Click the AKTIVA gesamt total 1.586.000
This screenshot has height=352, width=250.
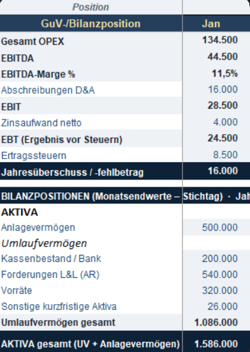pos(216,344)
